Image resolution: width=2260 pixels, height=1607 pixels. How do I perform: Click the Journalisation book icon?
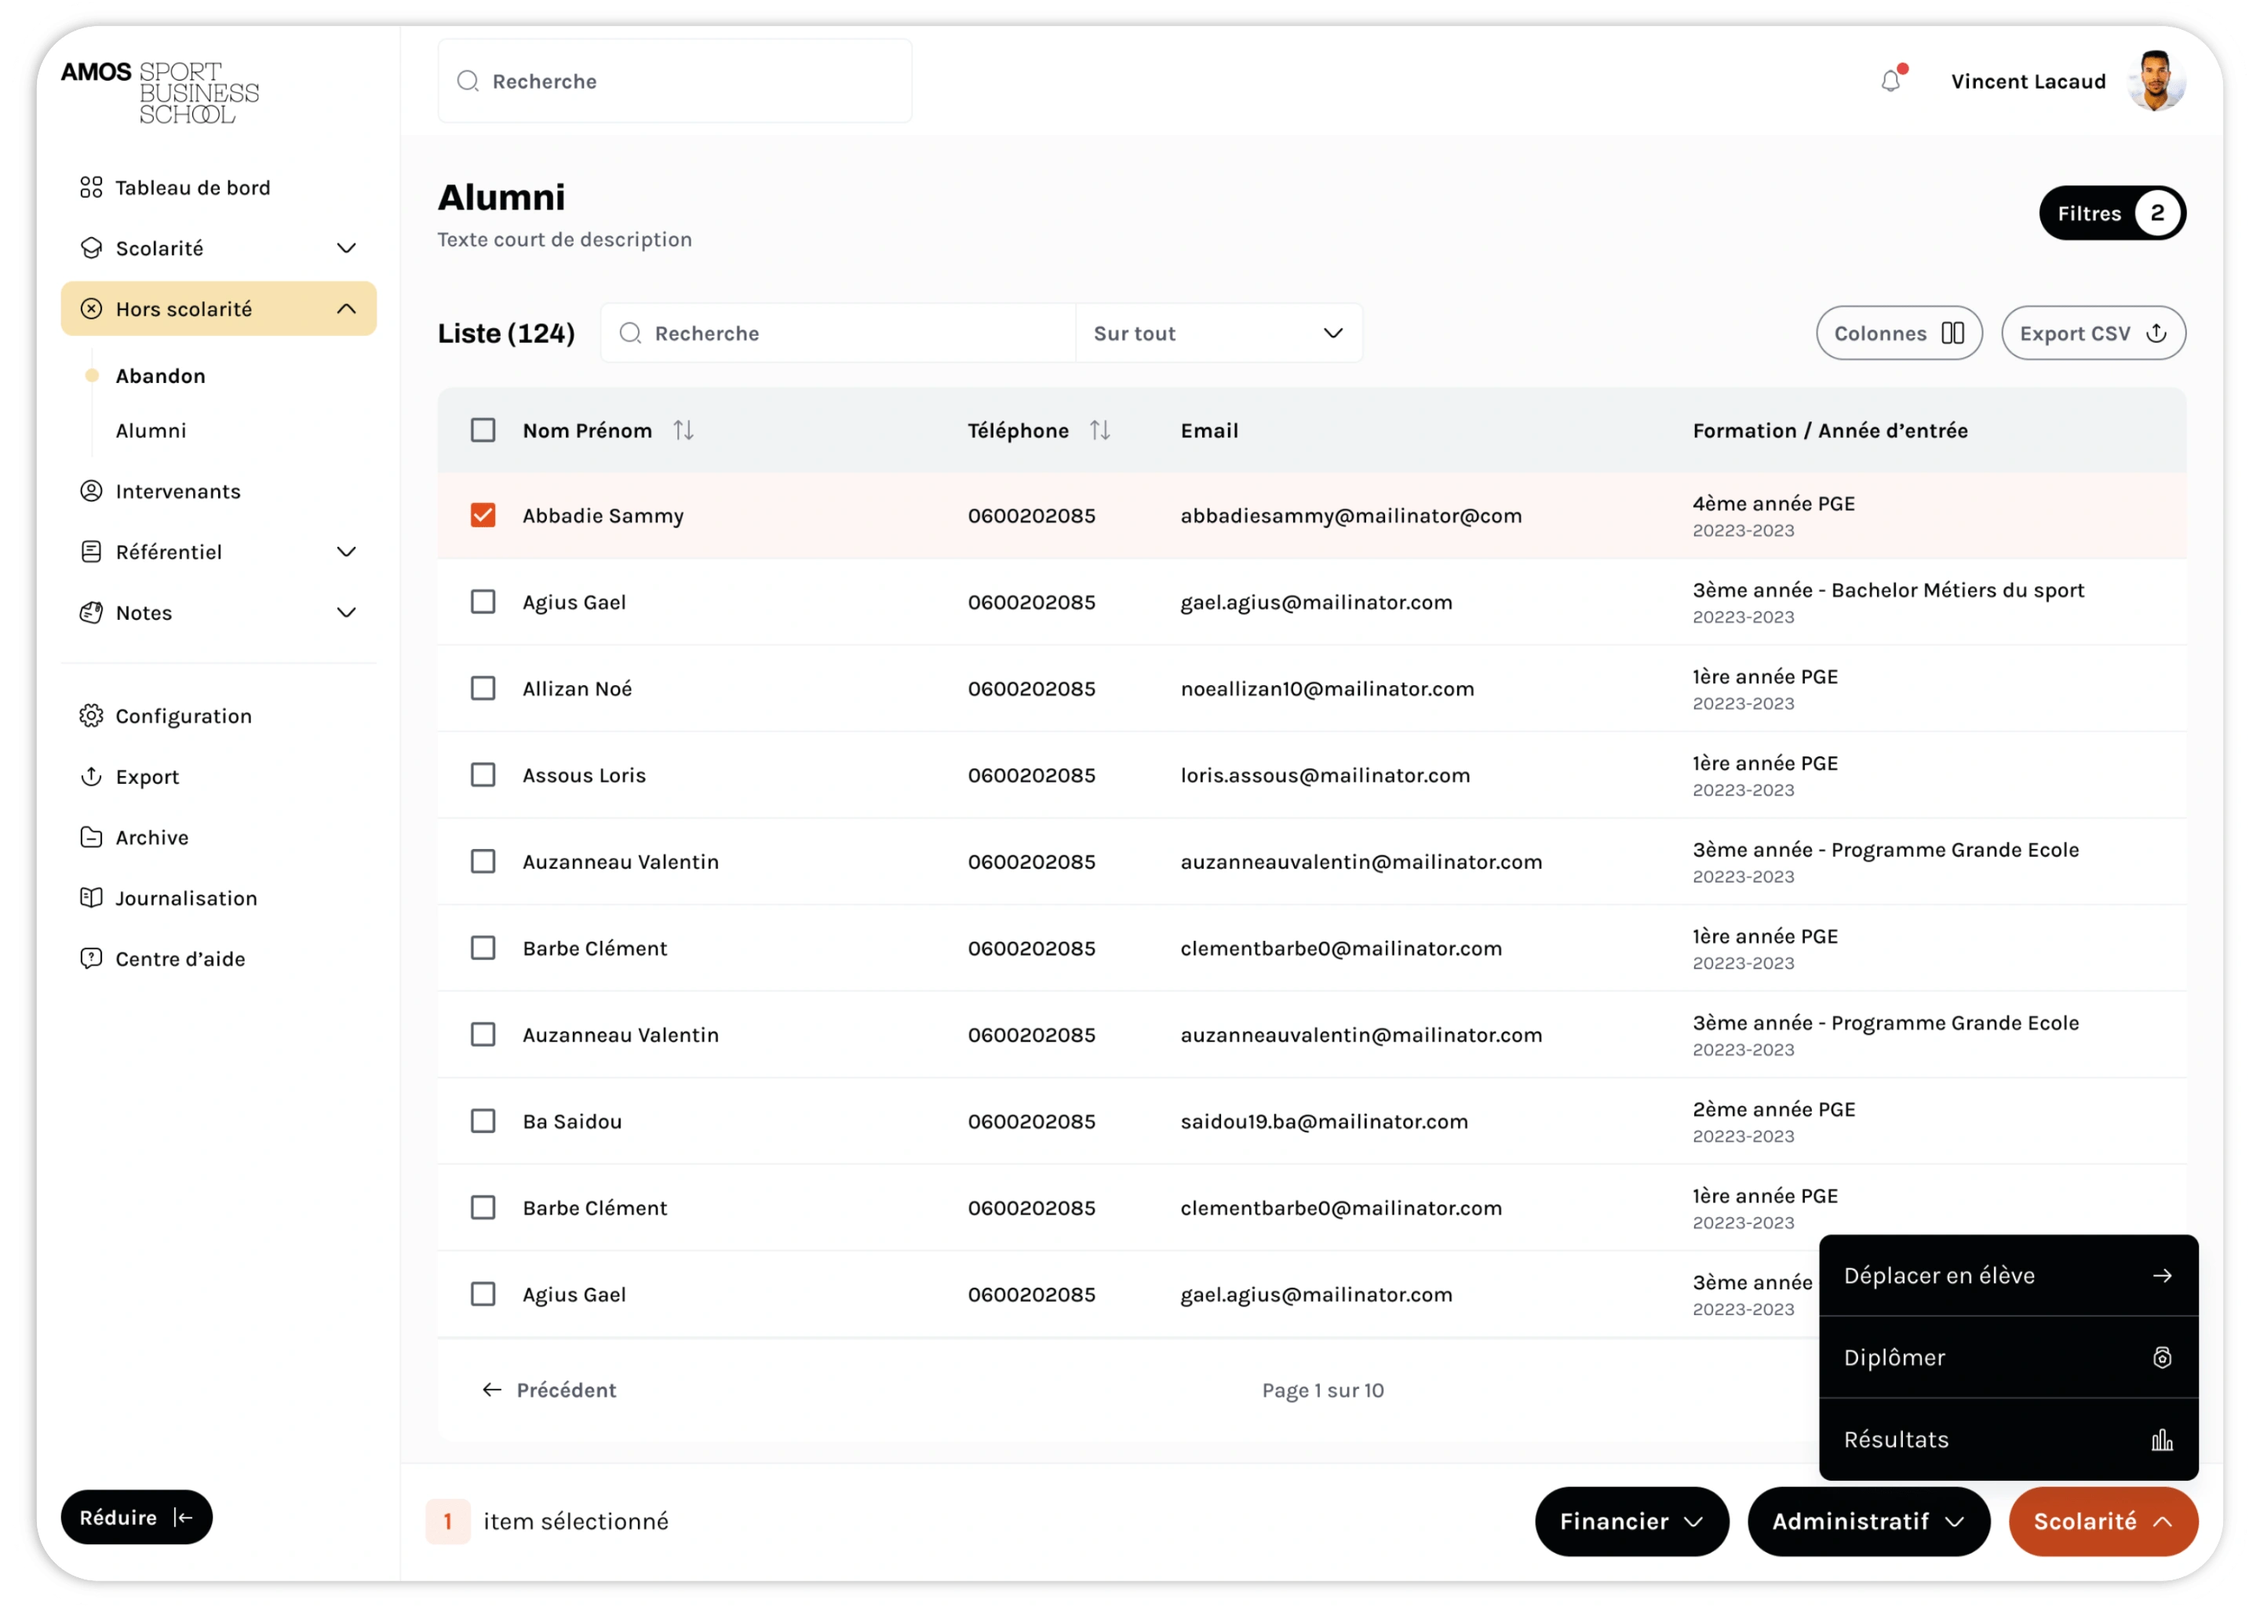91,898
